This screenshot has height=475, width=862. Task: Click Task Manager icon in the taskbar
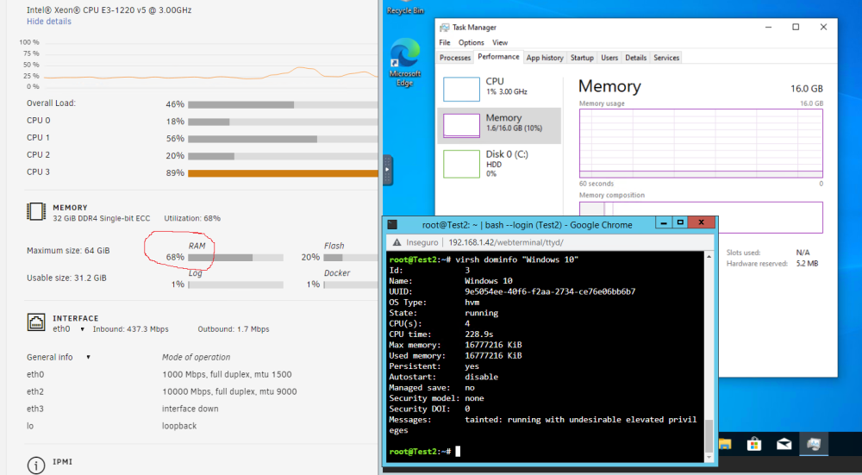coord(814,444)
